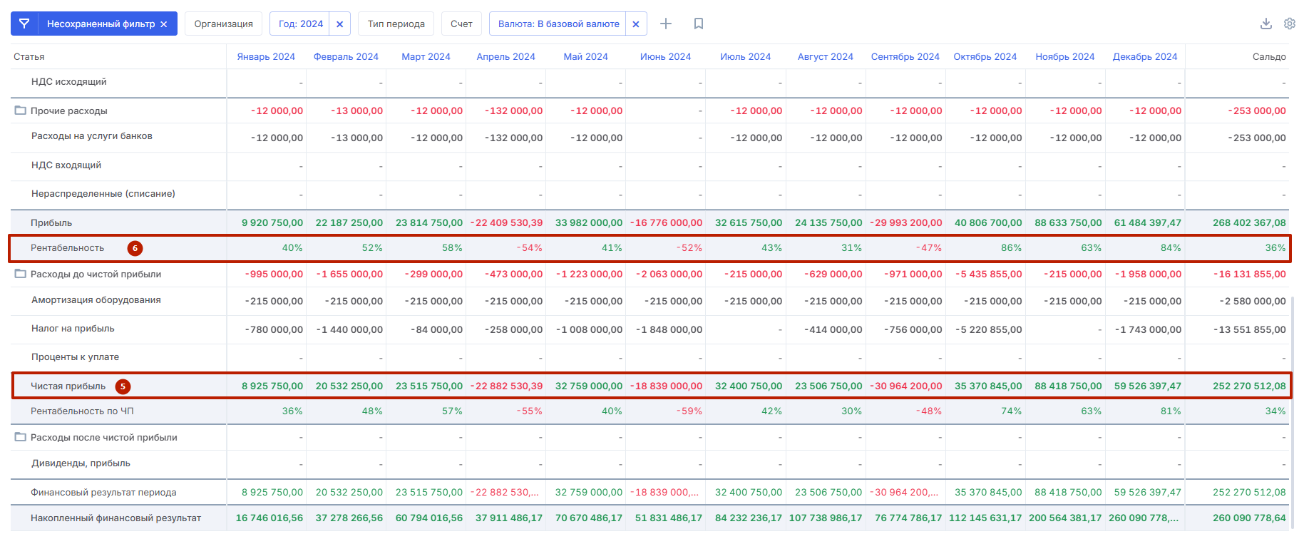Save filter using the bookmark icon
Screen dimensions: 1304x539
(699, 24)
